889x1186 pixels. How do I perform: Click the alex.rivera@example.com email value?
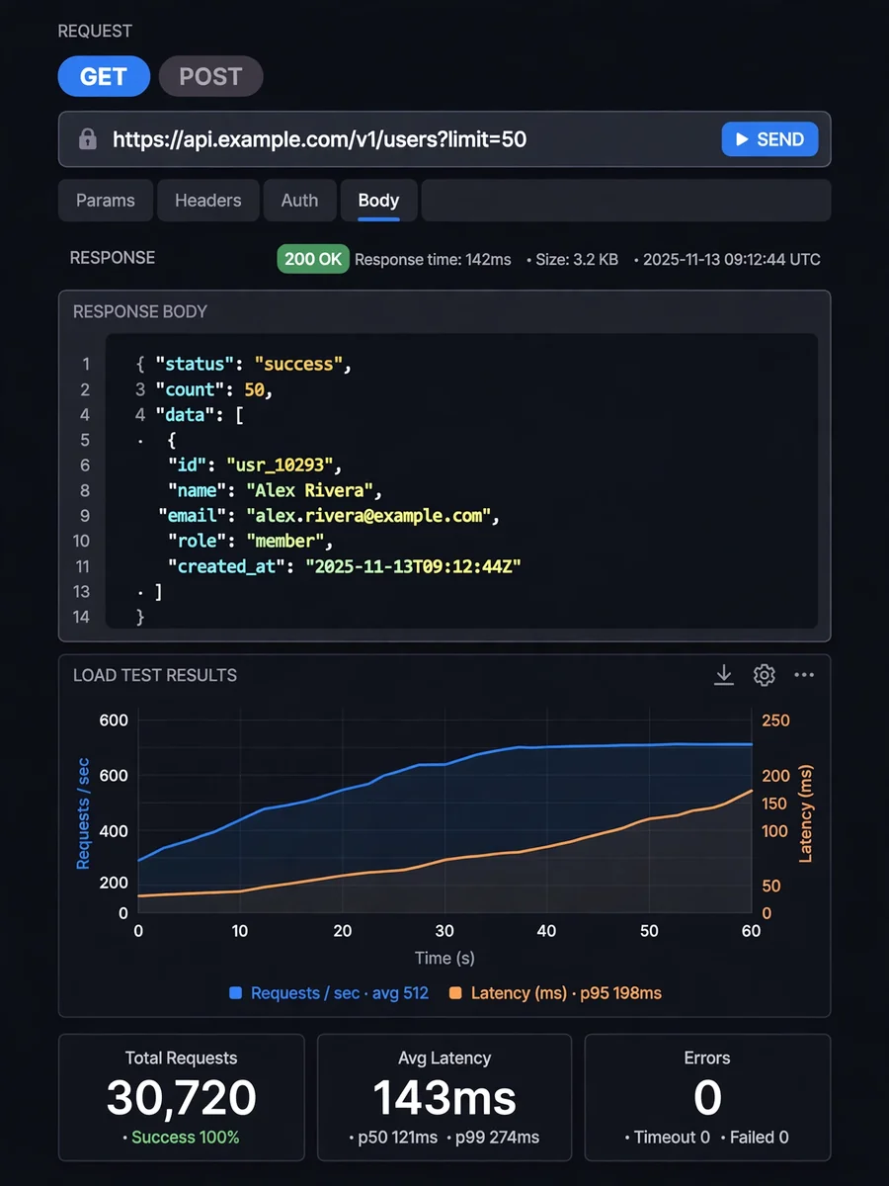368,516
